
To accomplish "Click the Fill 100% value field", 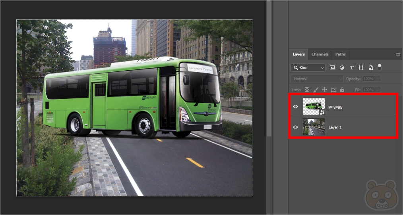I will pyautogui.click(x=368, y=90).
